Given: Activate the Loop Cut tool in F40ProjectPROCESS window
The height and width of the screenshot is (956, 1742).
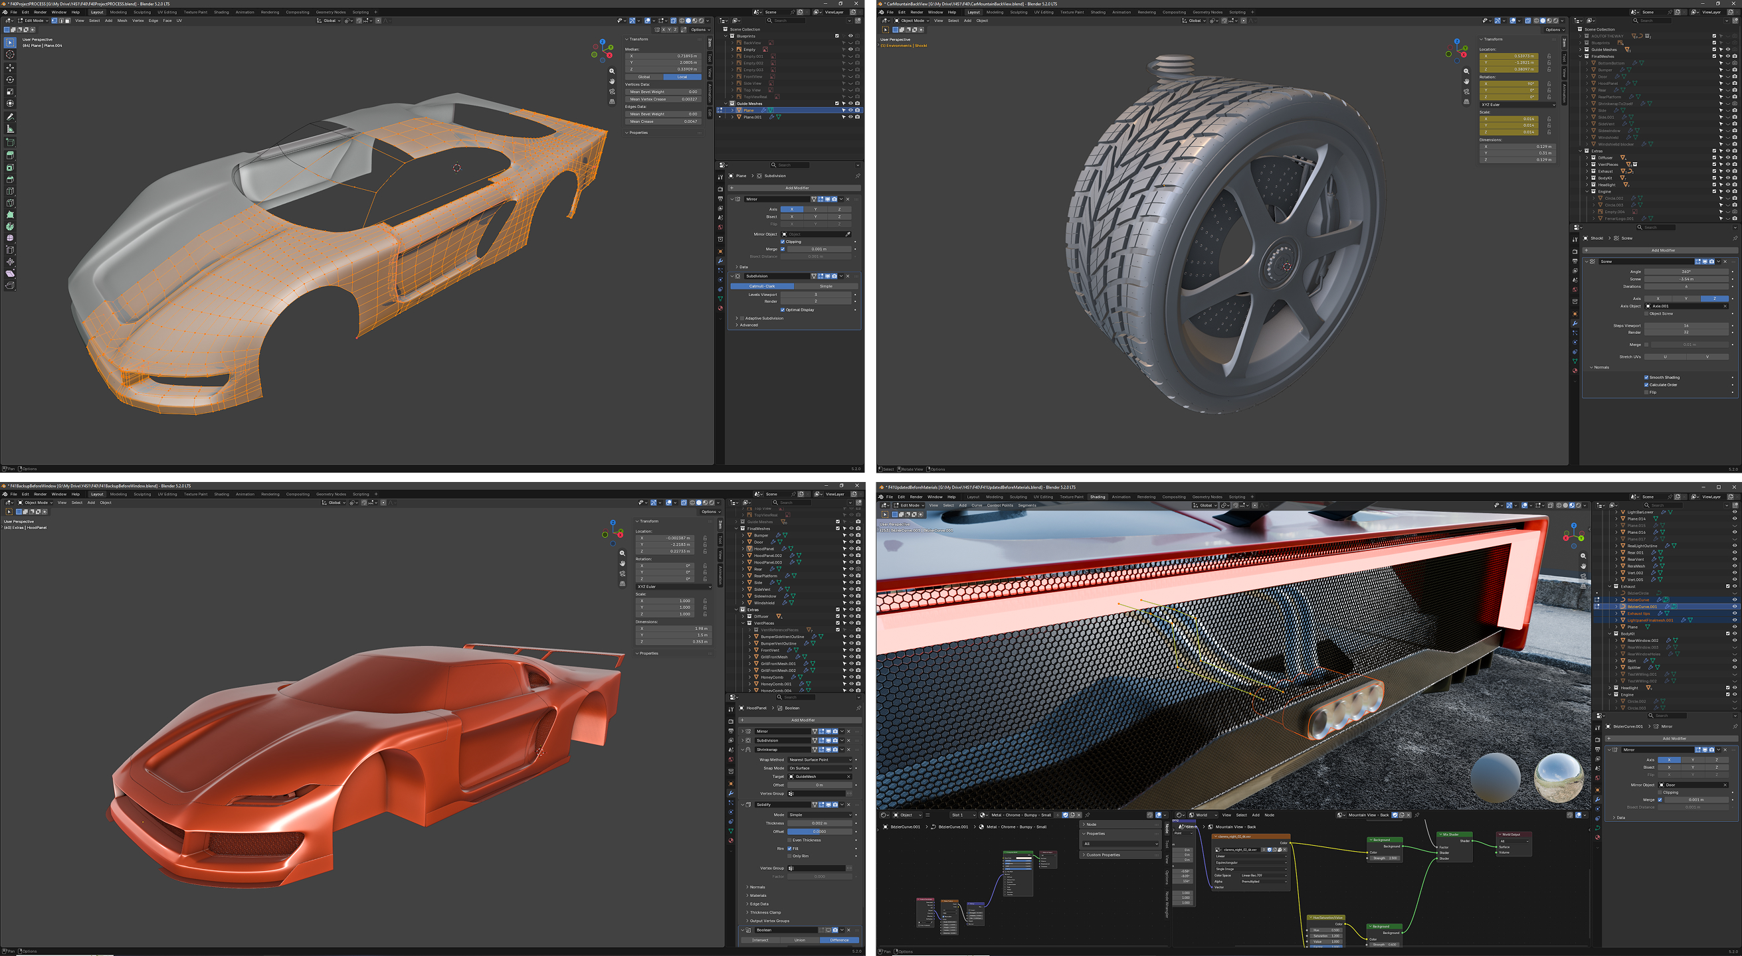Looking at the screenshot, I should click(x=10, y=191).
